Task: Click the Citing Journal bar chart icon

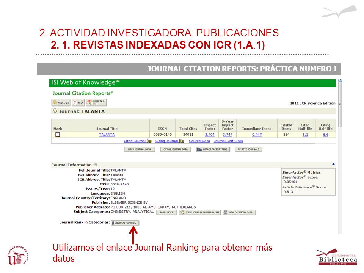Action: click(x=182, y=141)
